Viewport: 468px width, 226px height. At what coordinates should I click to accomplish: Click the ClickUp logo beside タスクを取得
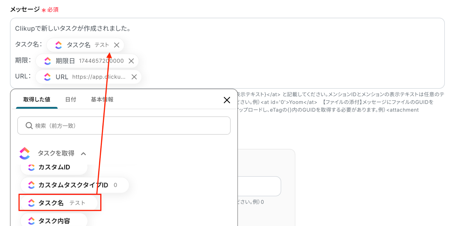pyautogui.click(x=25, y=153)
